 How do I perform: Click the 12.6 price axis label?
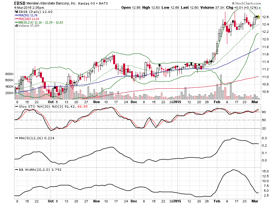click(x=265, y=17)
